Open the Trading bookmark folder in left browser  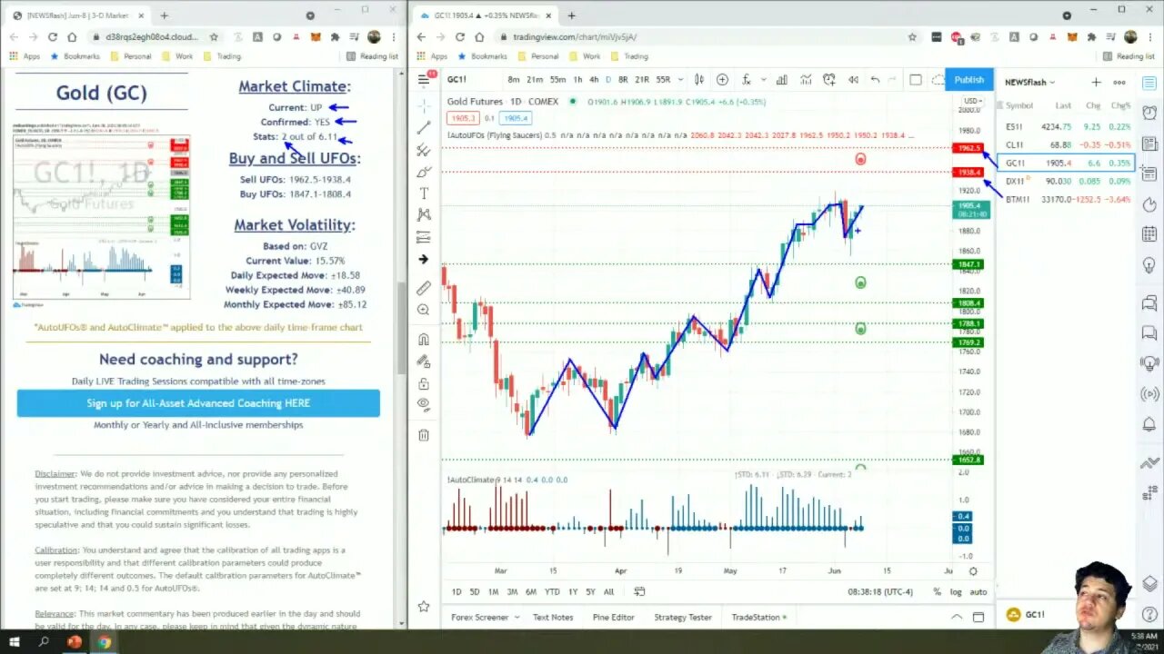coord(222,56)
